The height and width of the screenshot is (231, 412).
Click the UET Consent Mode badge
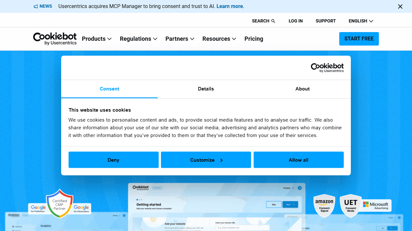[x=351, y=206]
